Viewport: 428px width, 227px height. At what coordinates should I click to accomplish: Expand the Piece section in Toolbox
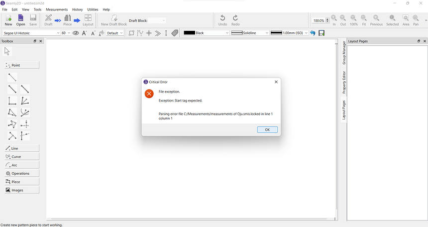pyautogui.click(x=22, y=182)
